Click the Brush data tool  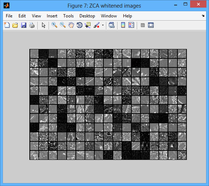(x=97, y=25)
